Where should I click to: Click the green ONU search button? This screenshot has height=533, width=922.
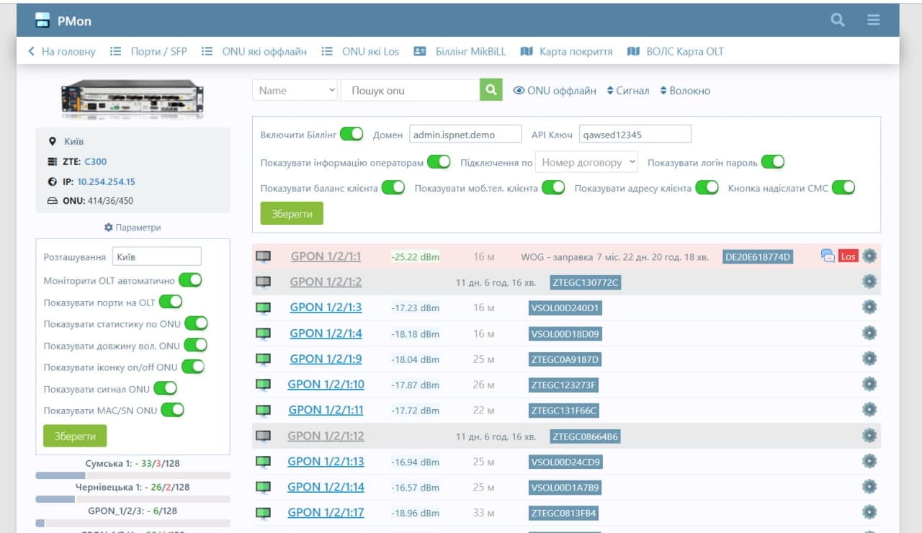point(491,90)
